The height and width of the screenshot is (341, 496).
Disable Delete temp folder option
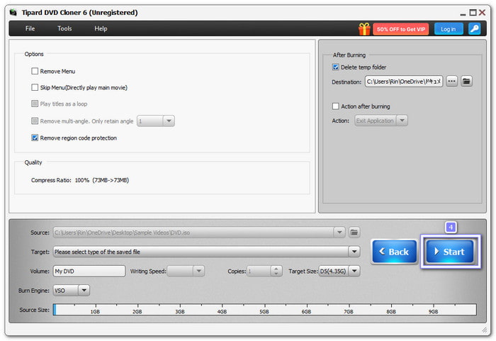tap(336, 67)
